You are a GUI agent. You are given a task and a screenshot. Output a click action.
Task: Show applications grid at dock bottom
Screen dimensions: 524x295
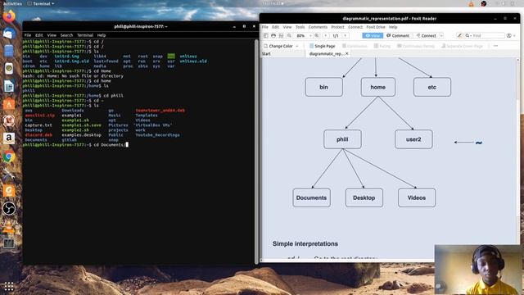[9, 286]
